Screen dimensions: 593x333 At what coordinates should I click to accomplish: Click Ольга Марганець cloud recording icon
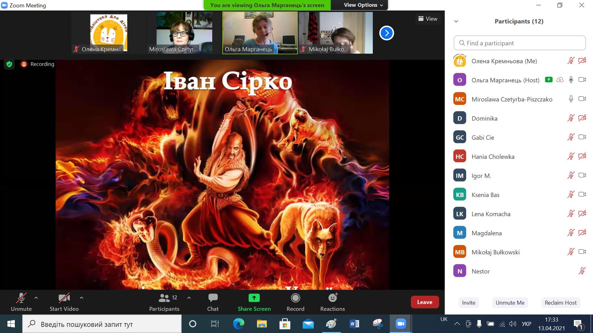pyautogui.click(x=560, y=80)
